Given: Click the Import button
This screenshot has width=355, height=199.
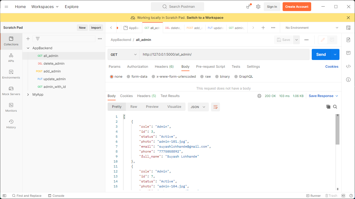Looking at the screenshot, I should coord(96,28).
